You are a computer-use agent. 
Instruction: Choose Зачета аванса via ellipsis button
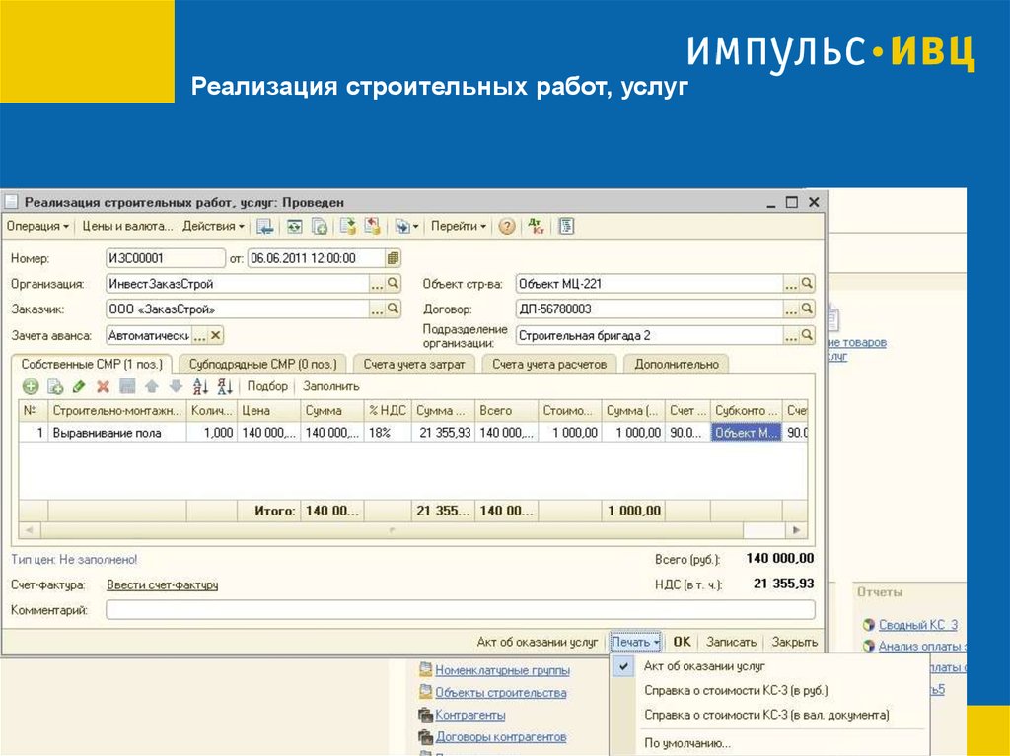[199, 336]
